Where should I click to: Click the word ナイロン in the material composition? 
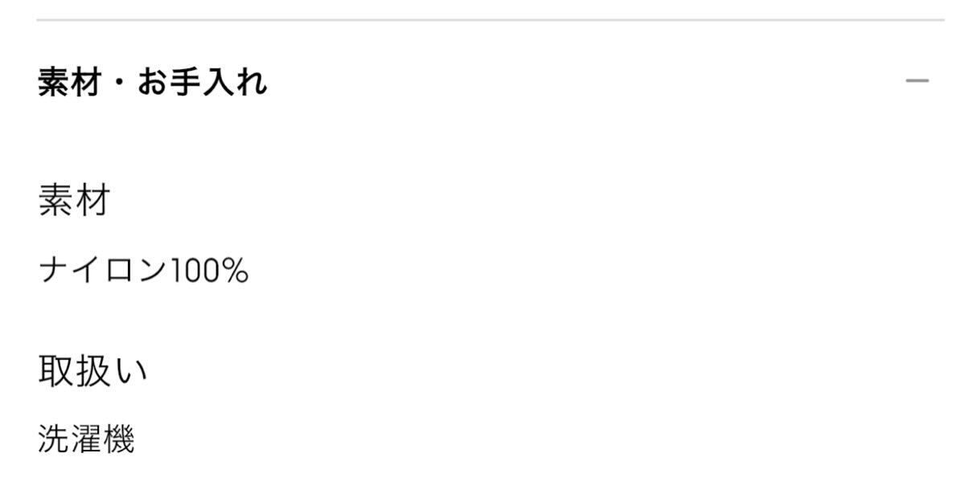(102, 271)
